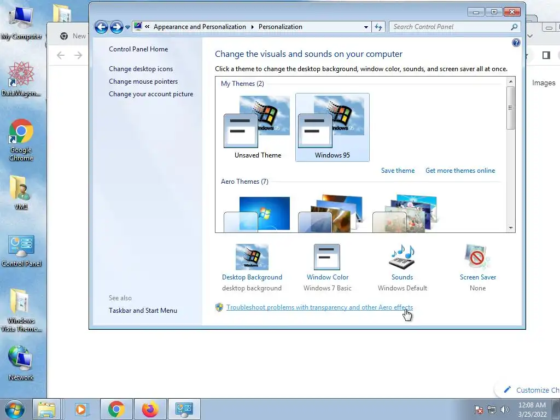Image resolution: width=560 pixels, height=420 pixels.
Task: Refresh the Personalization page
Action: (378, 27)
